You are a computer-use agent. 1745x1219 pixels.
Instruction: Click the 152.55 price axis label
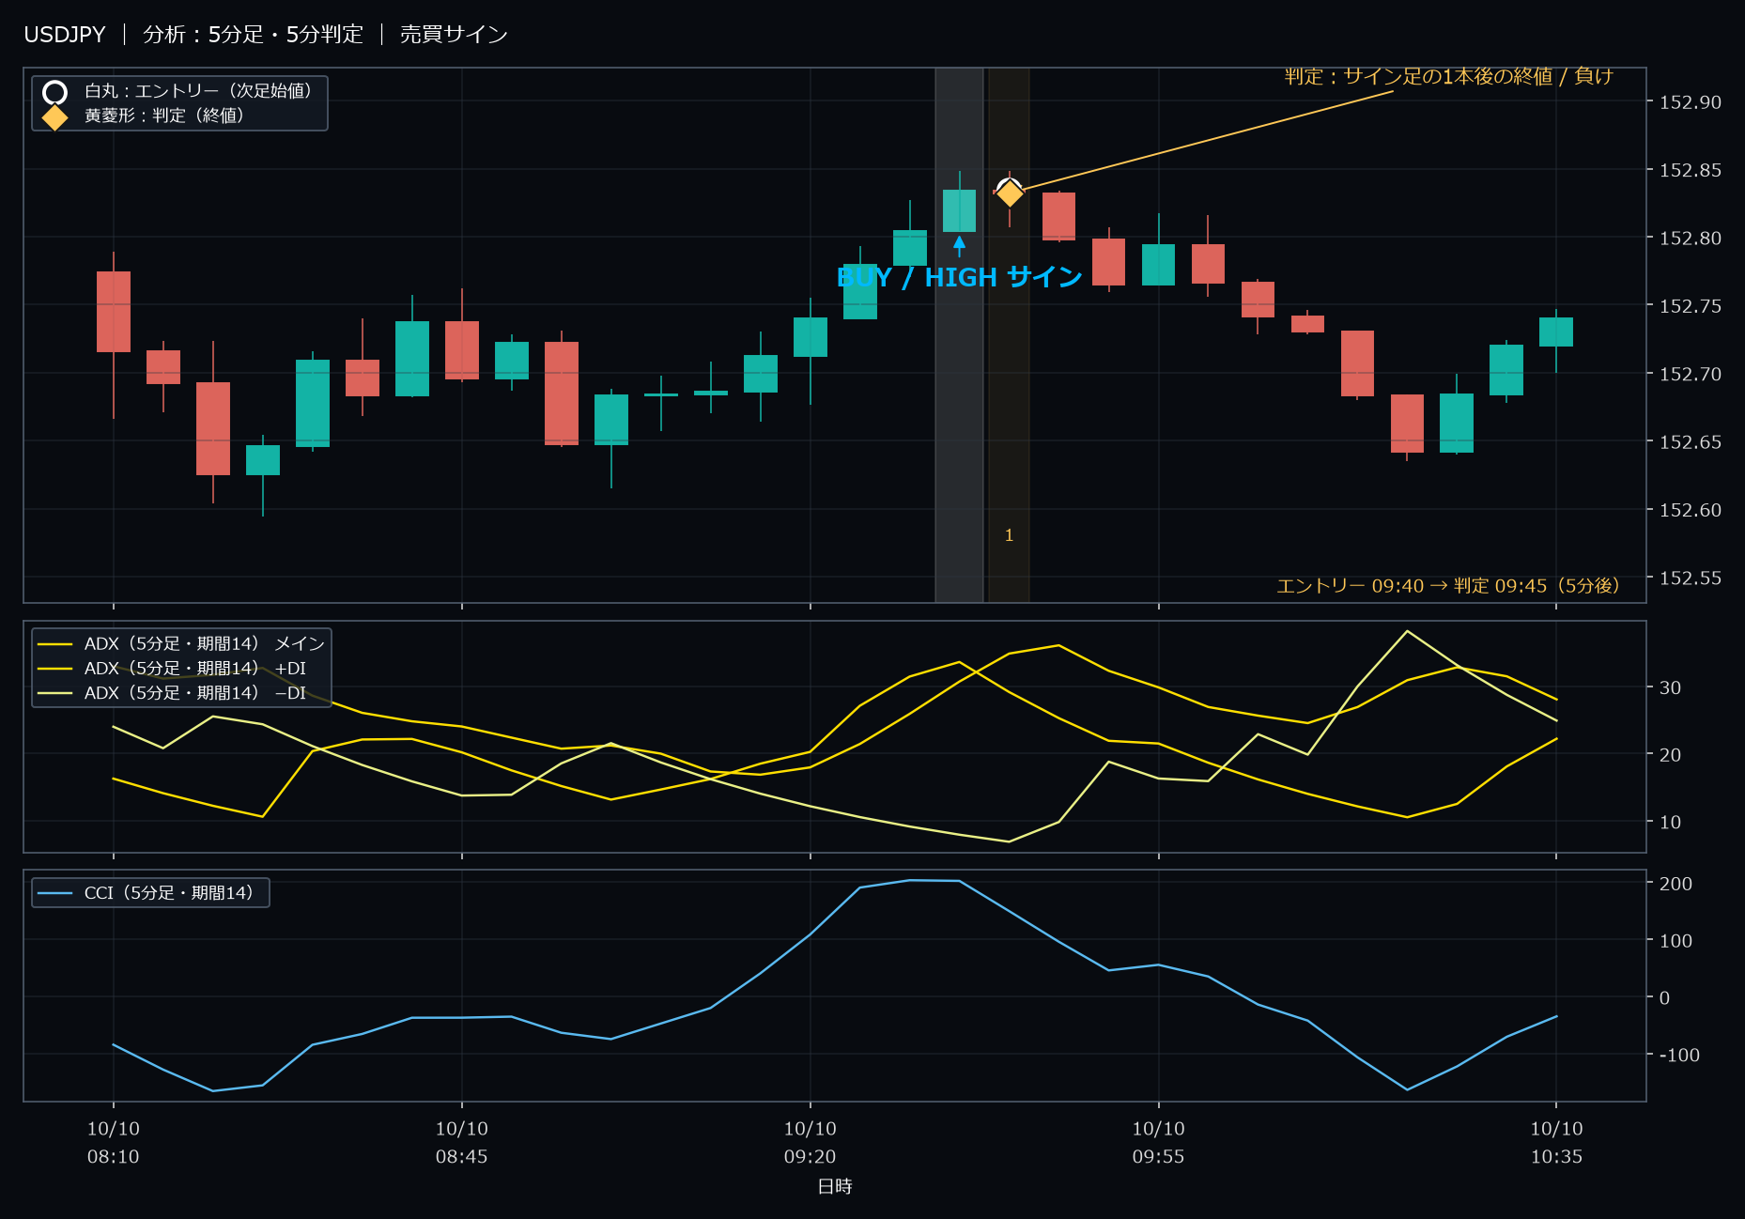point(1691,578)
